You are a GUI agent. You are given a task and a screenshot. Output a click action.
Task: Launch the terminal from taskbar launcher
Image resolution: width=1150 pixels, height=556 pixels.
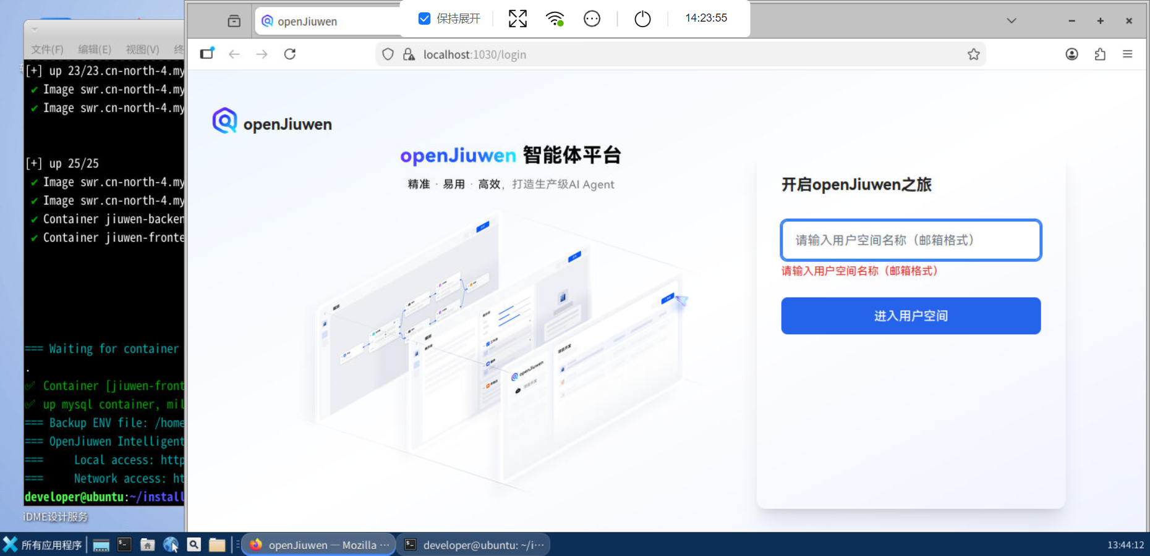124,545
